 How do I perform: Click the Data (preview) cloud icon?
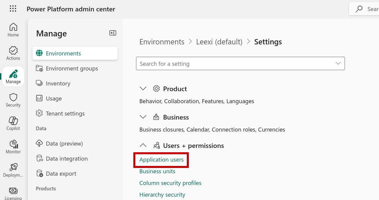coord(39,143)
